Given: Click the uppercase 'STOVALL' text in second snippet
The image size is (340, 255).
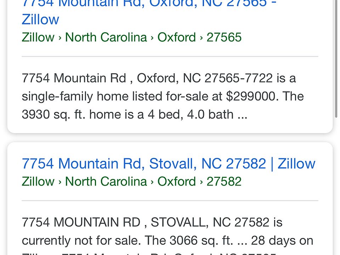Looking at the screenshot, I should (x=178, y=222).
